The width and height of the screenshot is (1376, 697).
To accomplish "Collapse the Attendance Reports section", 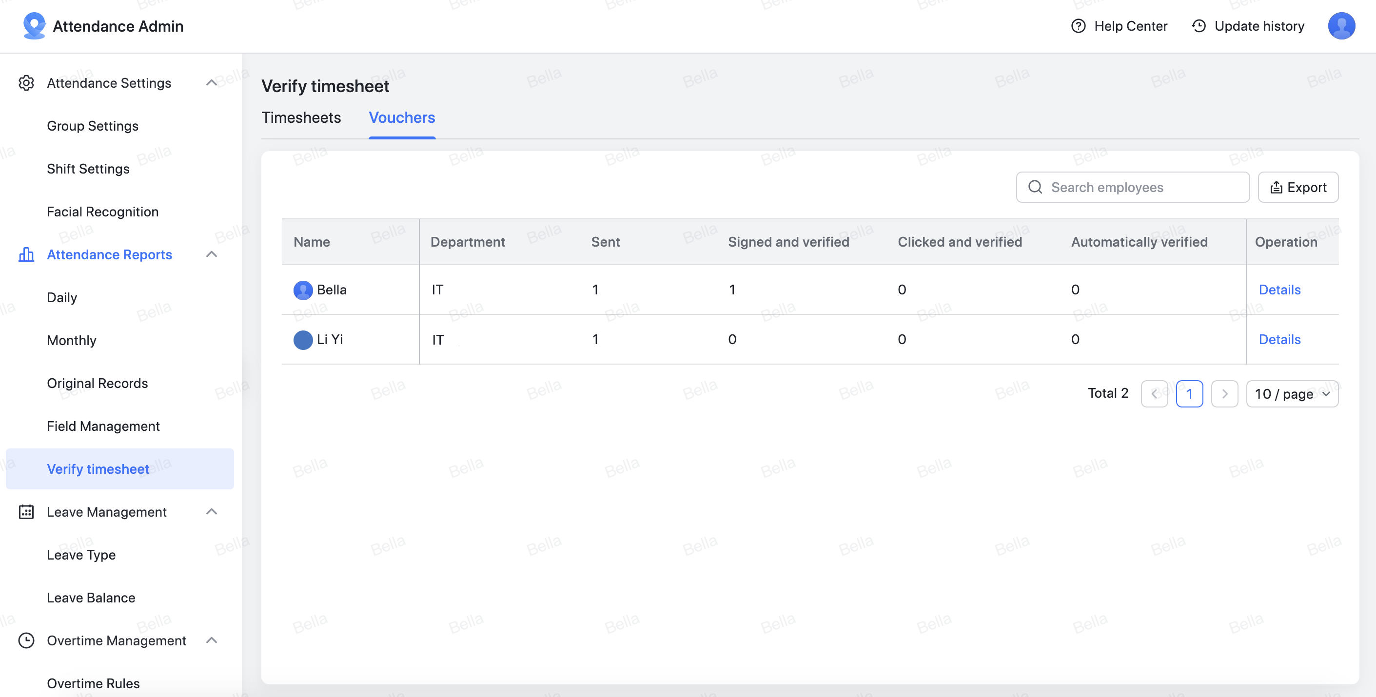I will 212,255.
